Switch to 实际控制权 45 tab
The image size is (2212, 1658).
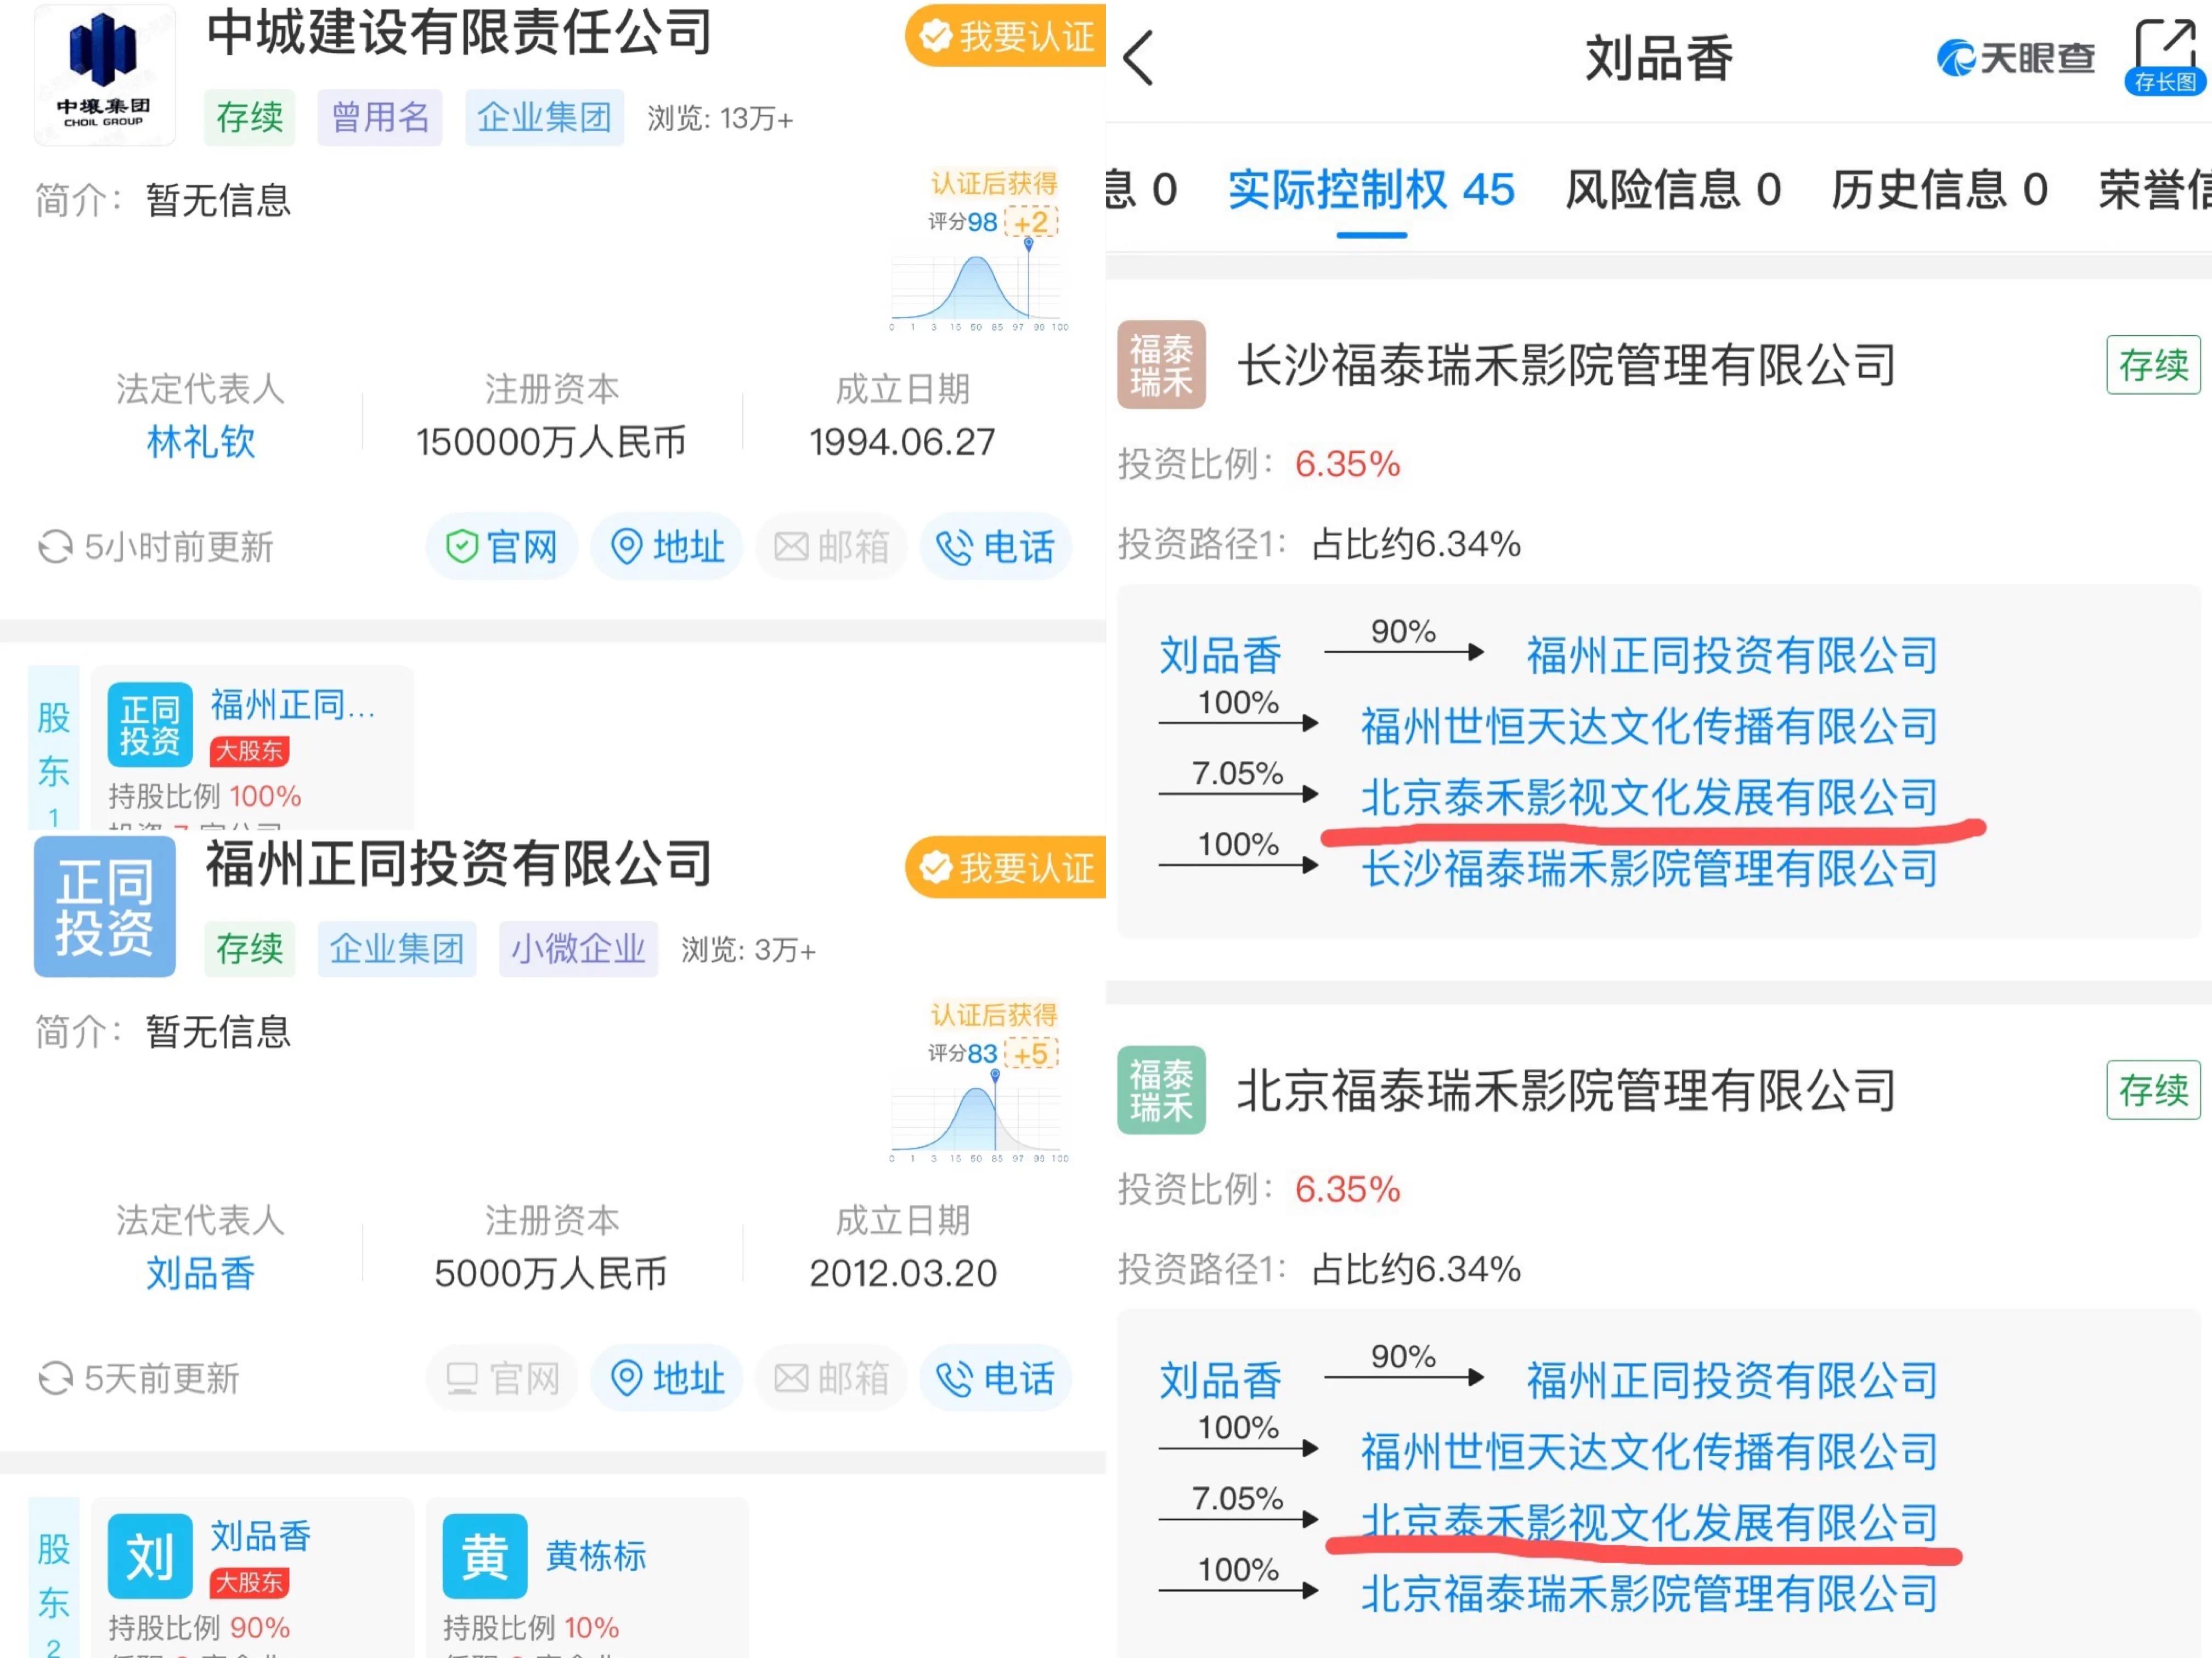point(1371,190)
